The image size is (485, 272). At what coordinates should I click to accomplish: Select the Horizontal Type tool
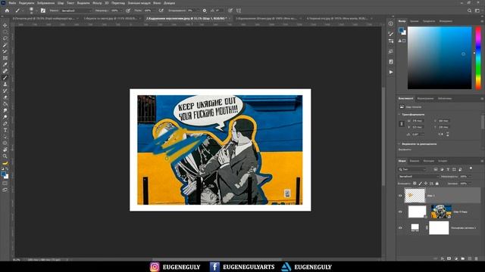click(x=5, y=130)
